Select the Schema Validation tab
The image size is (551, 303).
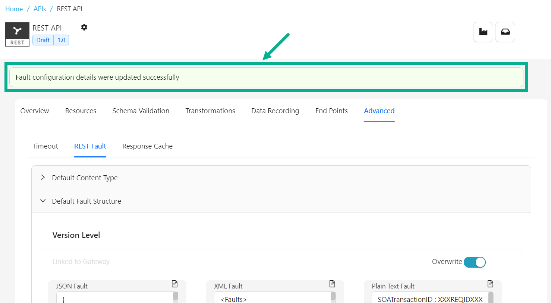pos(141,111)
